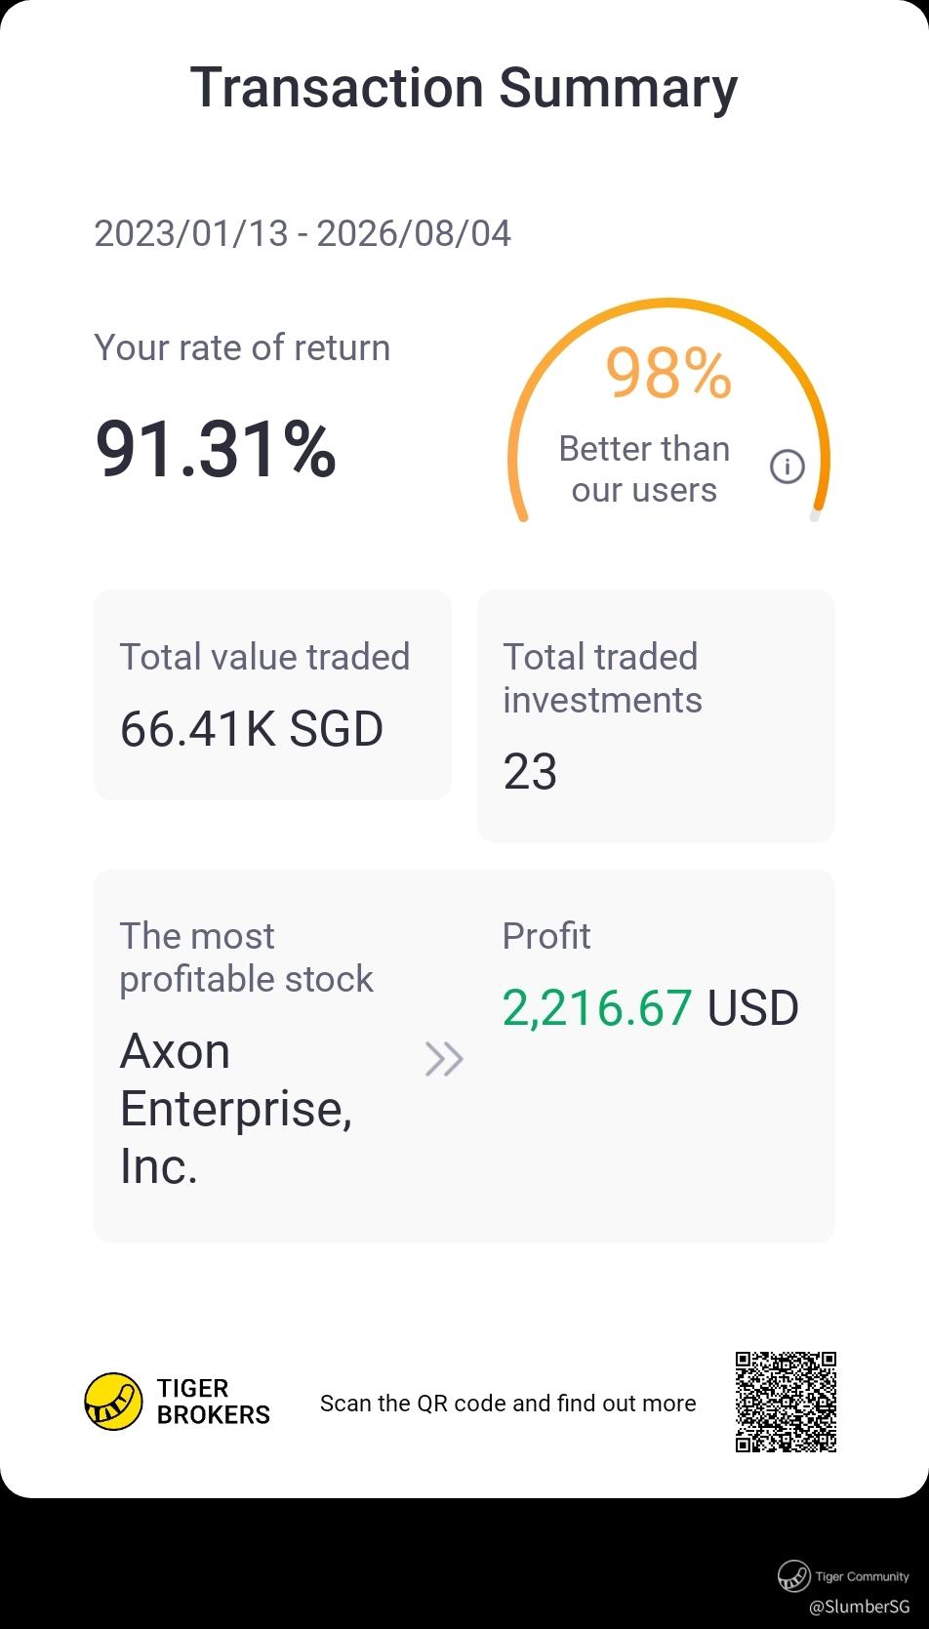
Task: Click the TIGER BROKERS brand text
Action: click(213, 1402)
